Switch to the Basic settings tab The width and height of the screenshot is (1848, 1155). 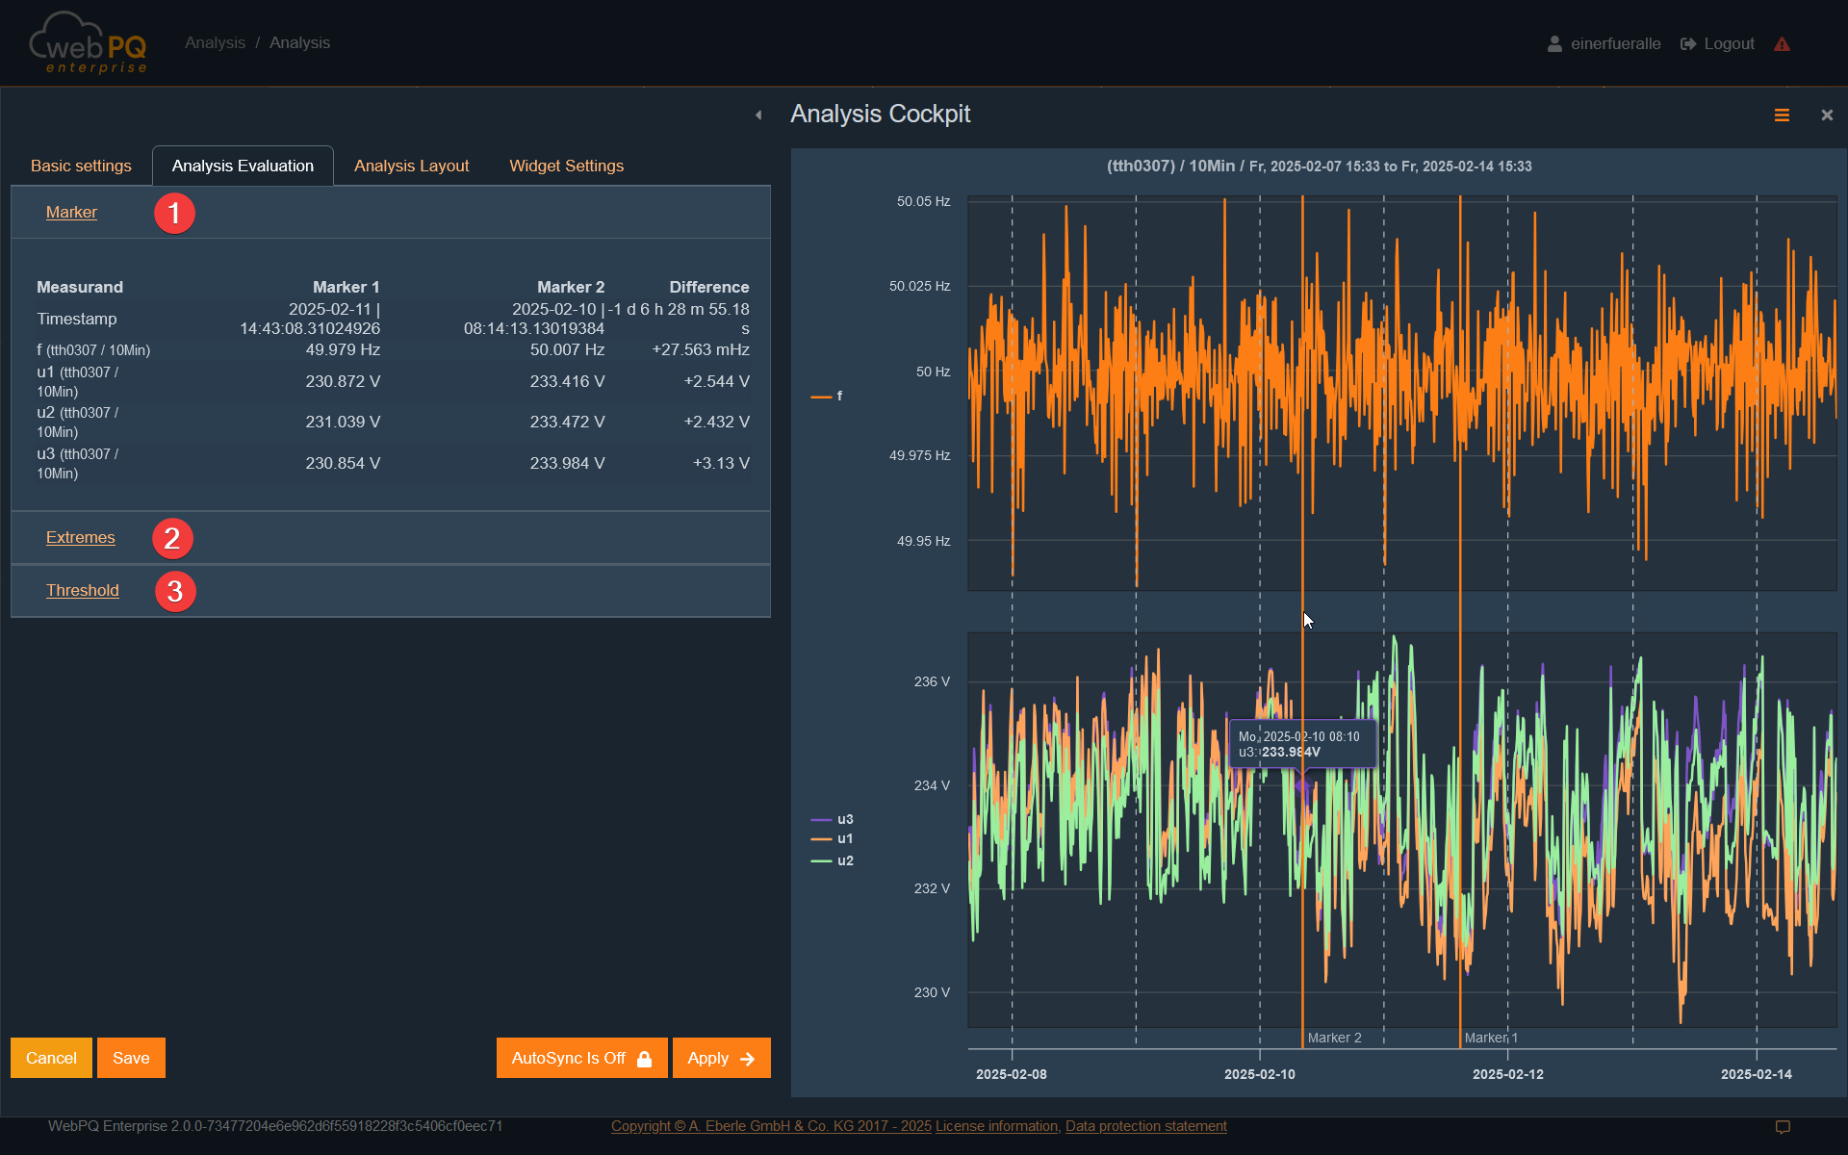coord(81,166)
